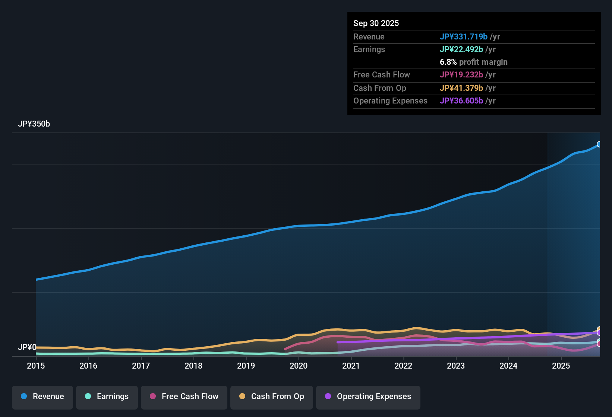Image resolution: width=612 pixels, height=417 pixels.
Task: Toggle the Free Cash Flow series visibility
Action: [184, 397]
